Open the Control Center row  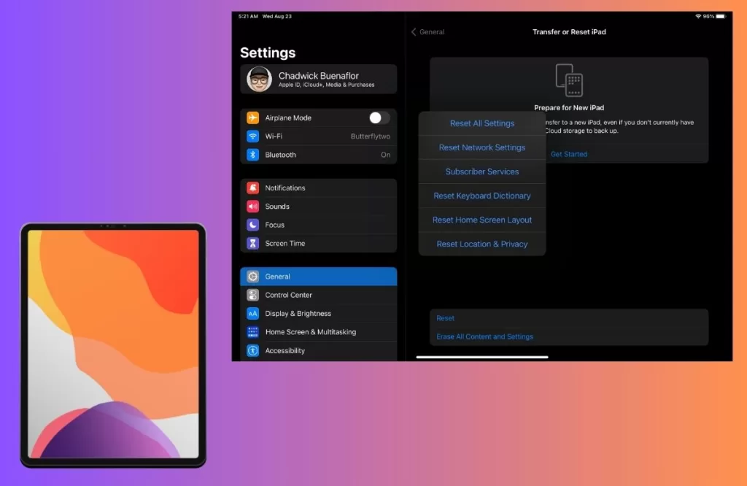tap(319, 295)
